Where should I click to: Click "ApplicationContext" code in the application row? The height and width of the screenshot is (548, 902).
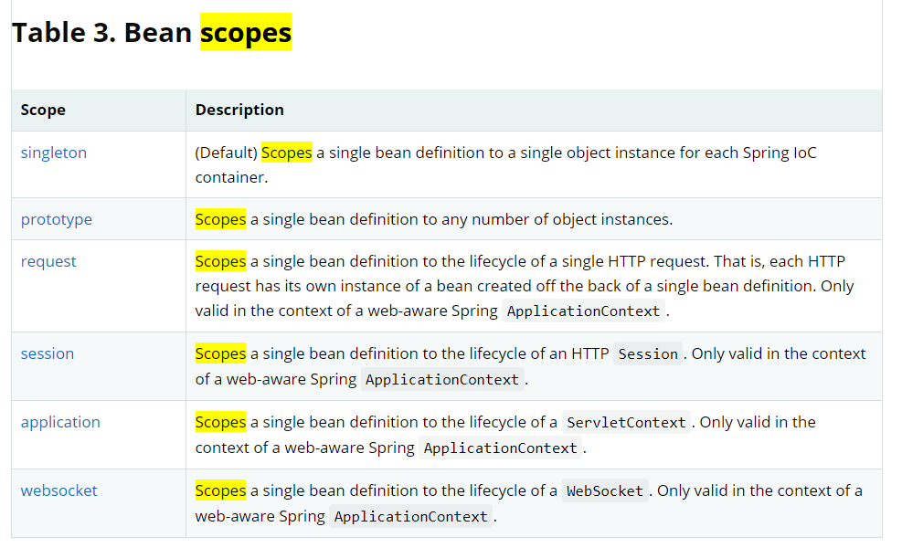coord(501,448)
